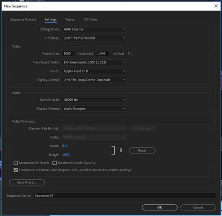Screen dimensions: 222x216
Task: Open the video Display Format dropdown
Action: pos(94,80)
